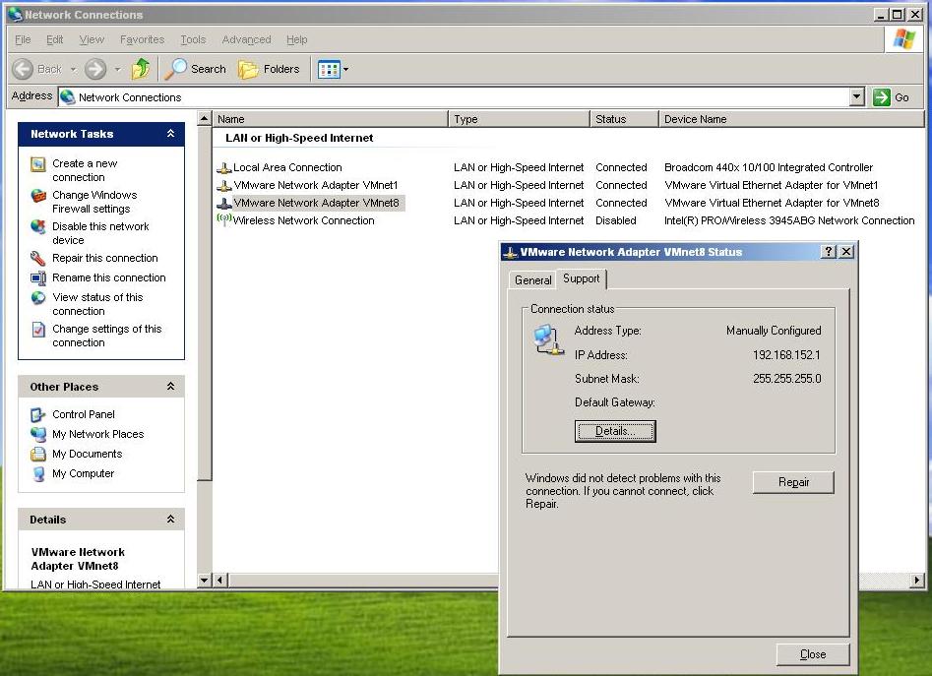Click the Repair button in dialog
The height and width of the screenshot is (676, 932).
point(793,482)
